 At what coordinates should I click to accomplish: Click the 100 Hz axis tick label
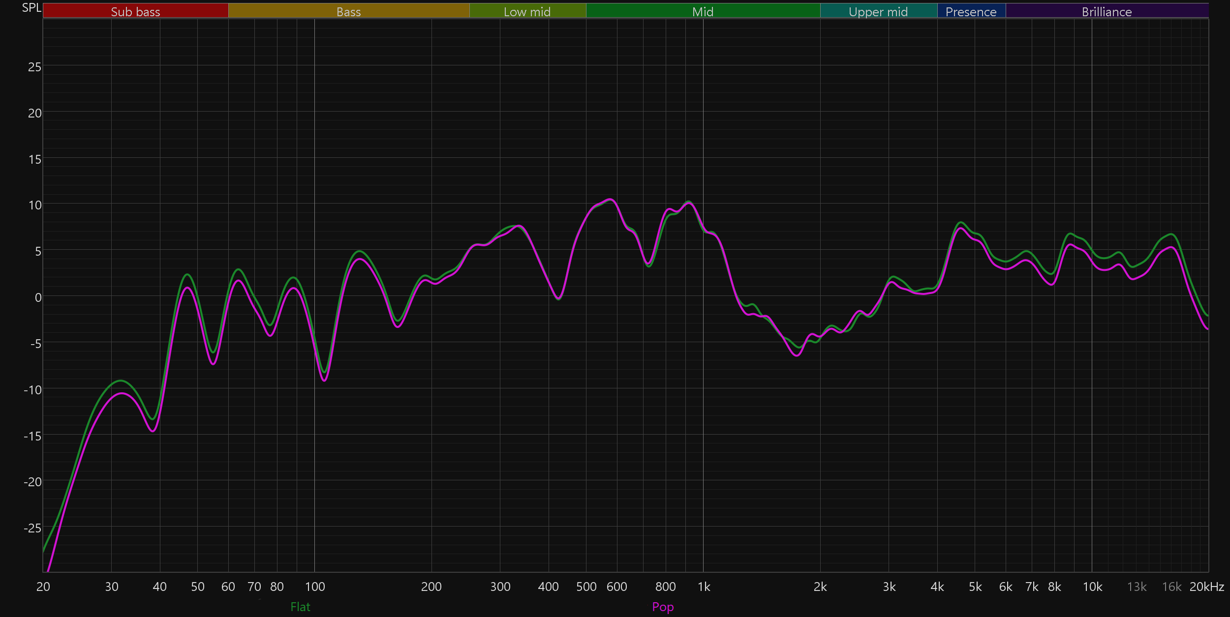click(315, 587)
